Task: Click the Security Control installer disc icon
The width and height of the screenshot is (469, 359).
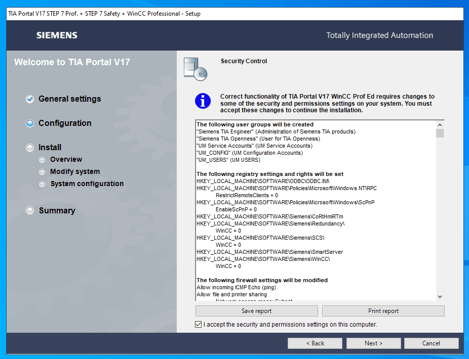Action: (196, 69)
